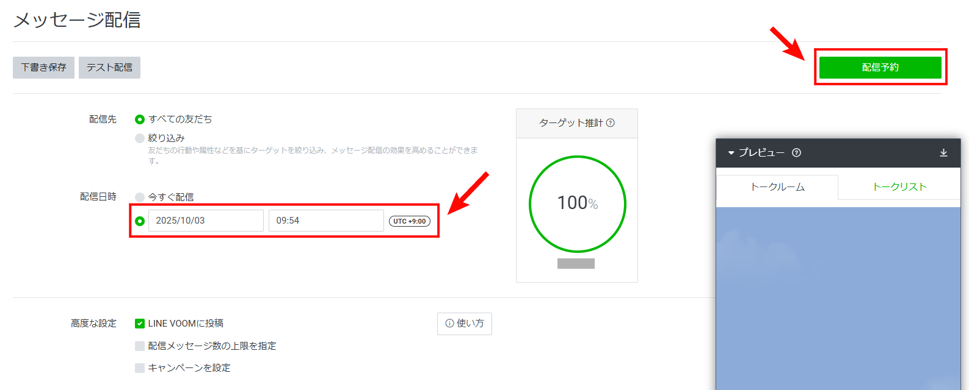Open the date picker showing 2025/10/03
Screen dimensions: 969x390
point(205,221)
